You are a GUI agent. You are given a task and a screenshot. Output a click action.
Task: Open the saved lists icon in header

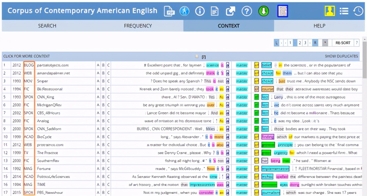pos(344,11)
